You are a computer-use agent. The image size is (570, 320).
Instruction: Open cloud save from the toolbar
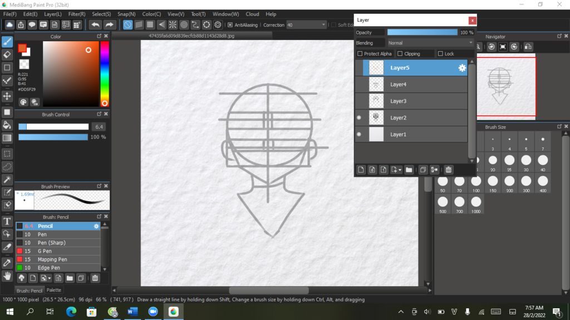coord(9,24)
